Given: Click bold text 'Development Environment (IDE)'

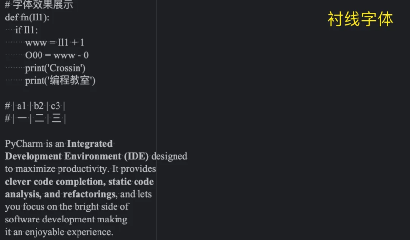Looking at the screenshot, I should point(77,156).
